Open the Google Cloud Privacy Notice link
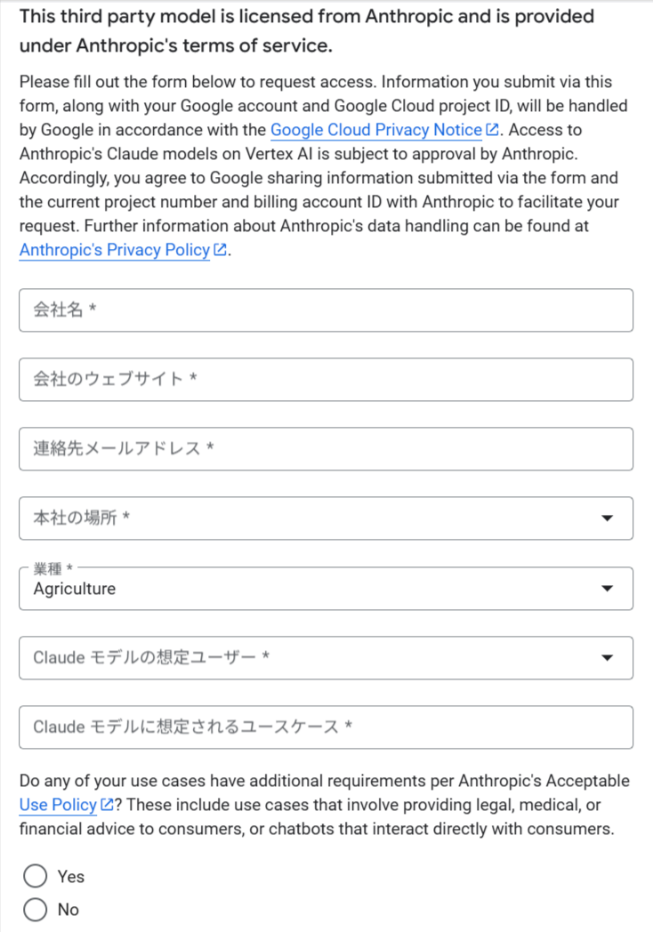Screen dimensions: 653x932 pos(375,130)
